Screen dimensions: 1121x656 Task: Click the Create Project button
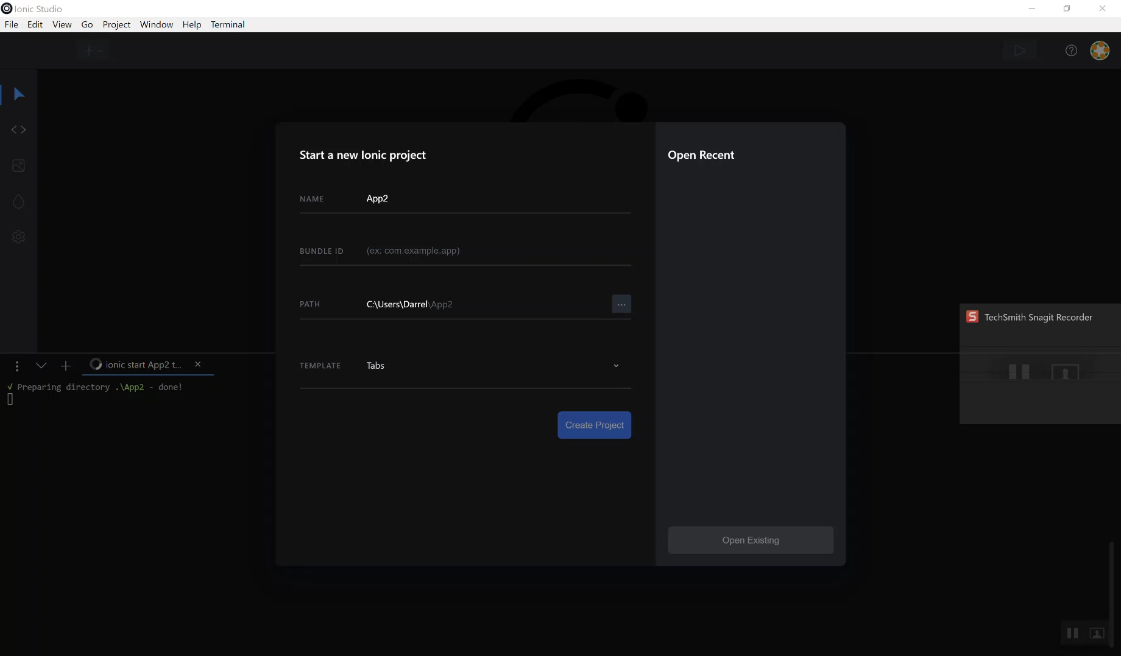point(594,425)
